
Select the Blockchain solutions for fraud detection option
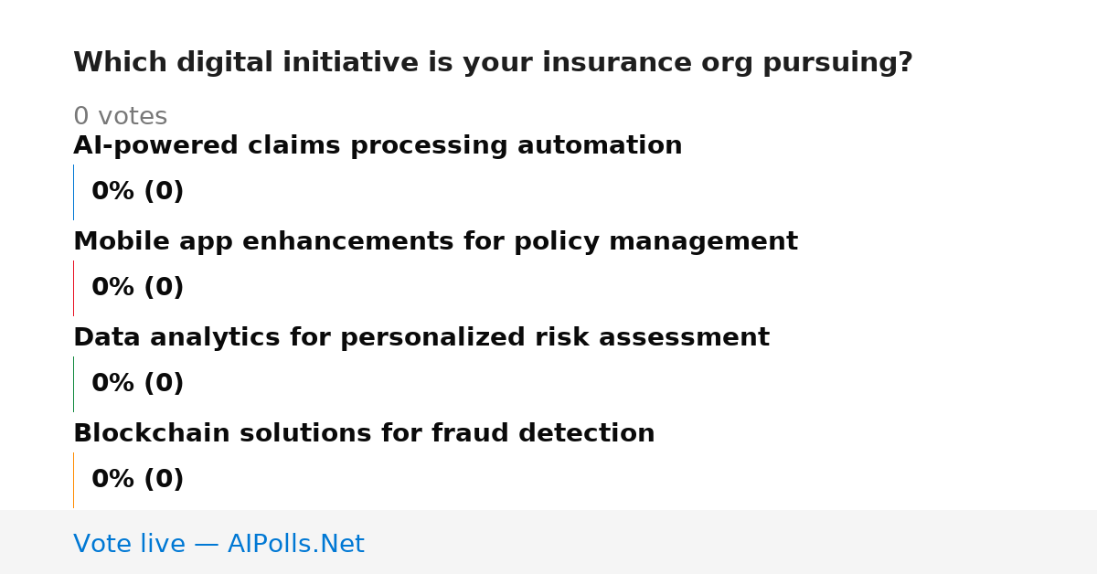364,434
